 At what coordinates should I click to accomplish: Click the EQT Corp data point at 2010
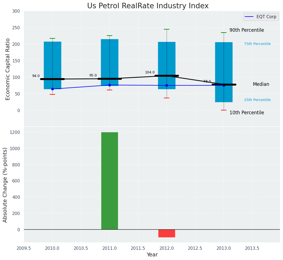[52, 89]
